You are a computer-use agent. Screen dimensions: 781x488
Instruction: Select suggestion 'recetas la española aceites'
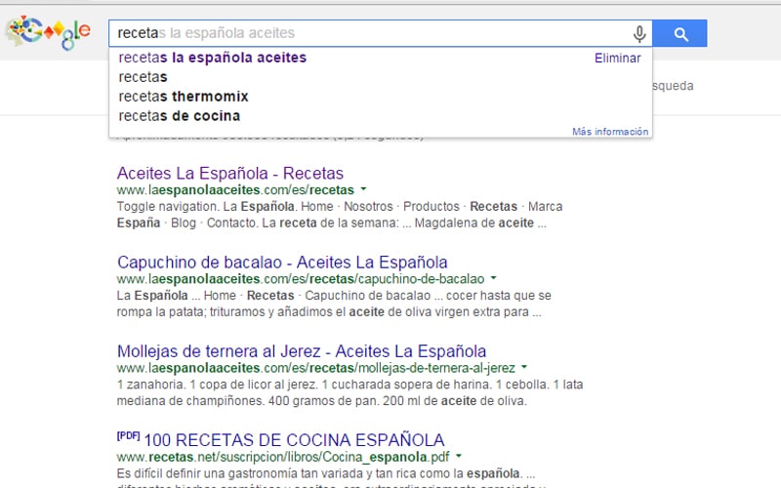tap(213, 58)
